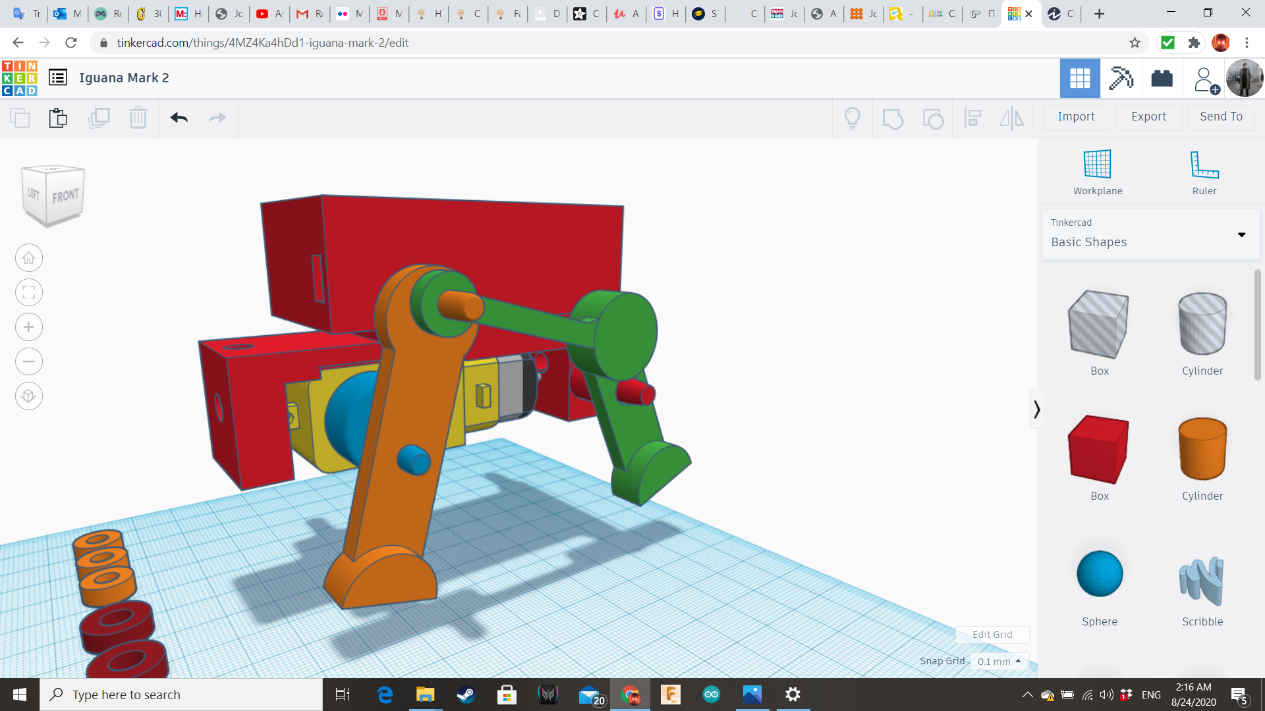Toggle orthographic perspective view cube icon
Image resolution: width=1265 pixels, height=711 pixels.
pyautogui.click(x=29, y=396)
